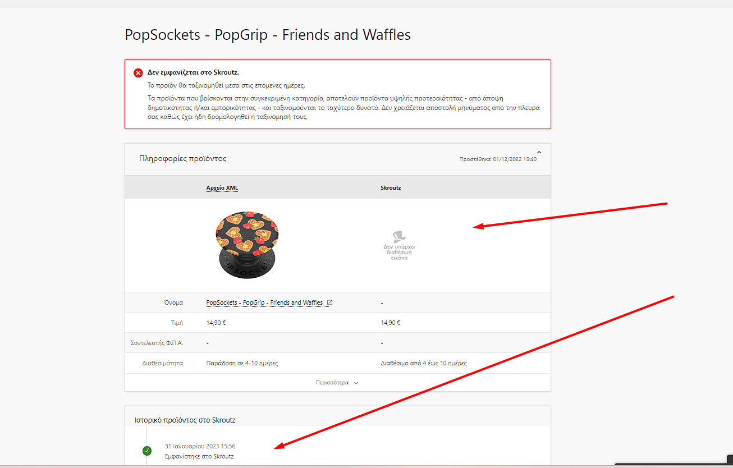The image size is (733, 468).
Task: Click the green checkmark history icon
Action: pyautogui.click(x=147, y=451)
